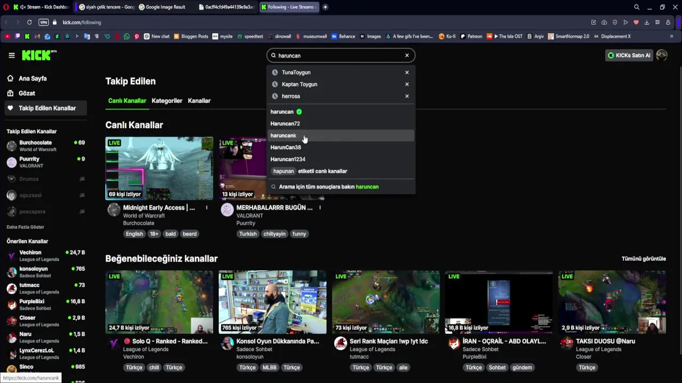682x383 pixels.
Task: Open the user avatar menu top right
Action: (662, 55)
